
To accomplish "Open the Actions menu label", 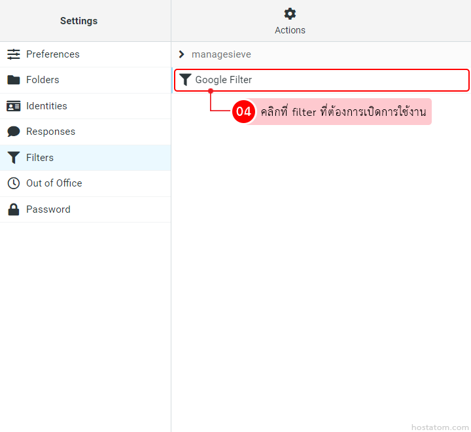I will pyautogui.click(x=290, y=30).
